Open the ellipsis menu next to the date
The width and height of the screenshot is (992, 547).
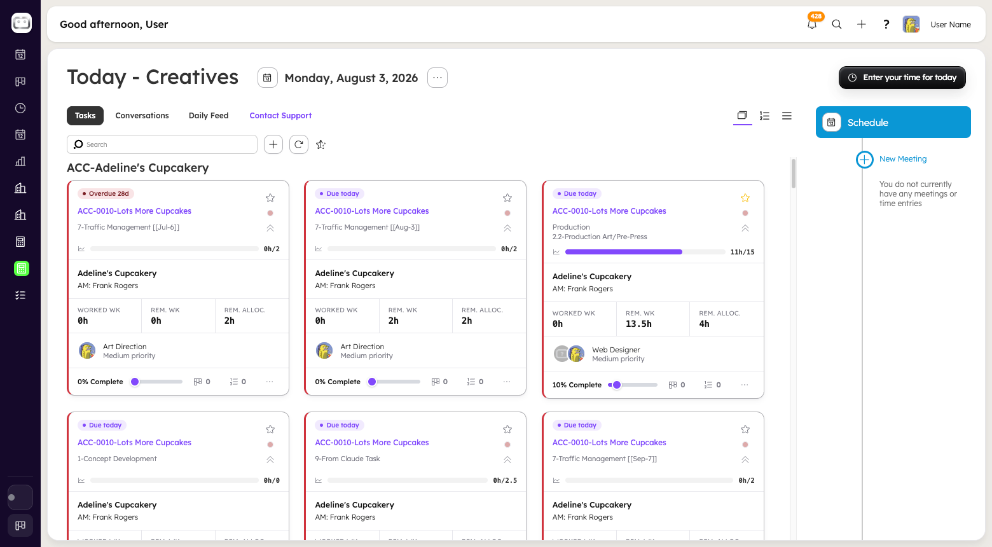(437, 78)
